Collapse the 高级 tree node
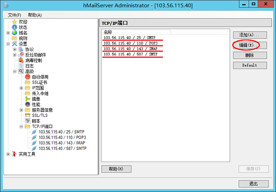This screenshot has height=192, width=276. pyautogui.click(x=15, y=71)
